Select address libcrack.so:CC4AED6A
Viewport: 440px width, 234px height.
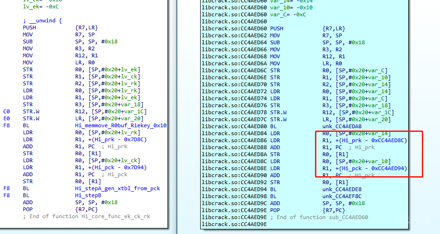point(234,63)
